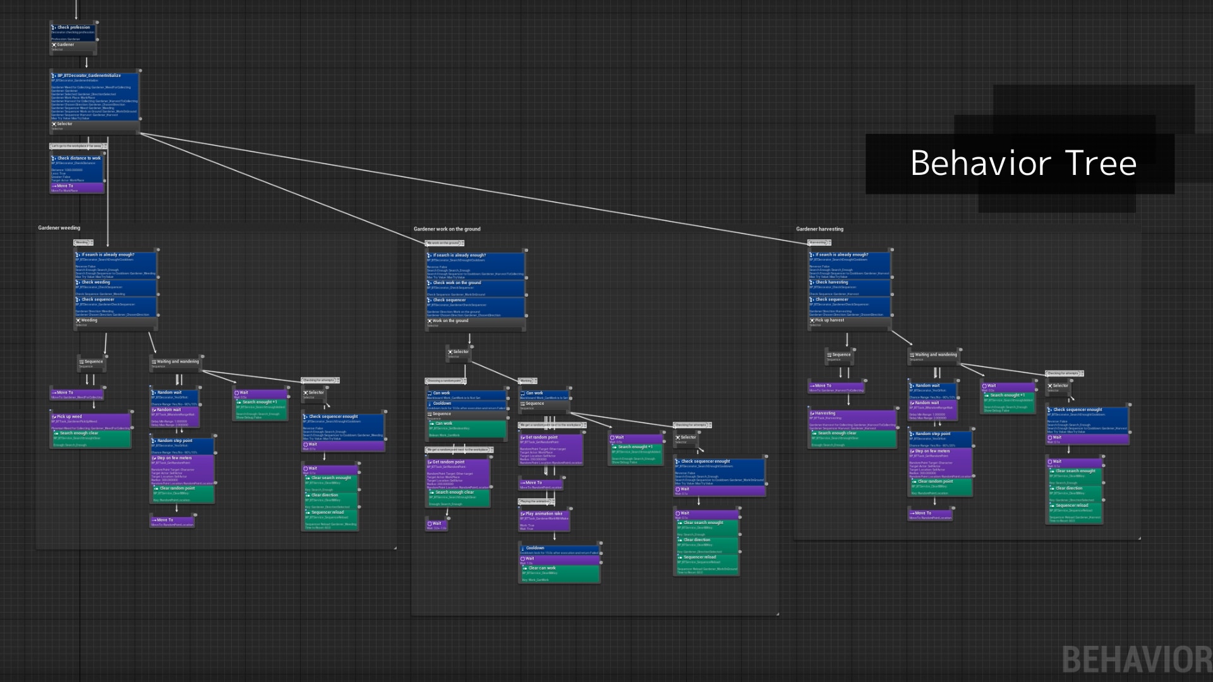
Task: Click the Search enough clear service icon
Action: point(56,434)
